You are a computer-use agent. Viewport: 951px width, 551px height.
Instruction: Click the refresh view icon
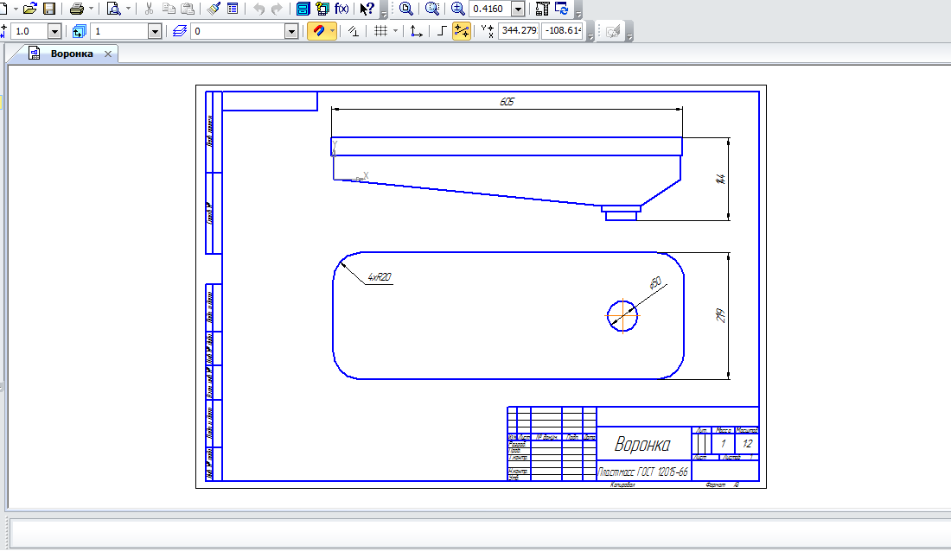coord(562,9)
